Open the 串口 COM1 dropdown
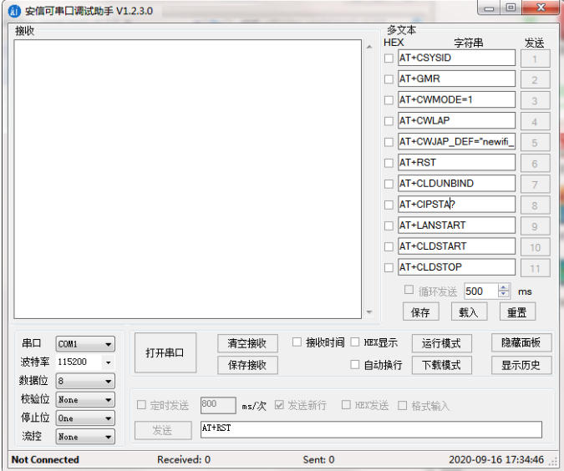 85,344
